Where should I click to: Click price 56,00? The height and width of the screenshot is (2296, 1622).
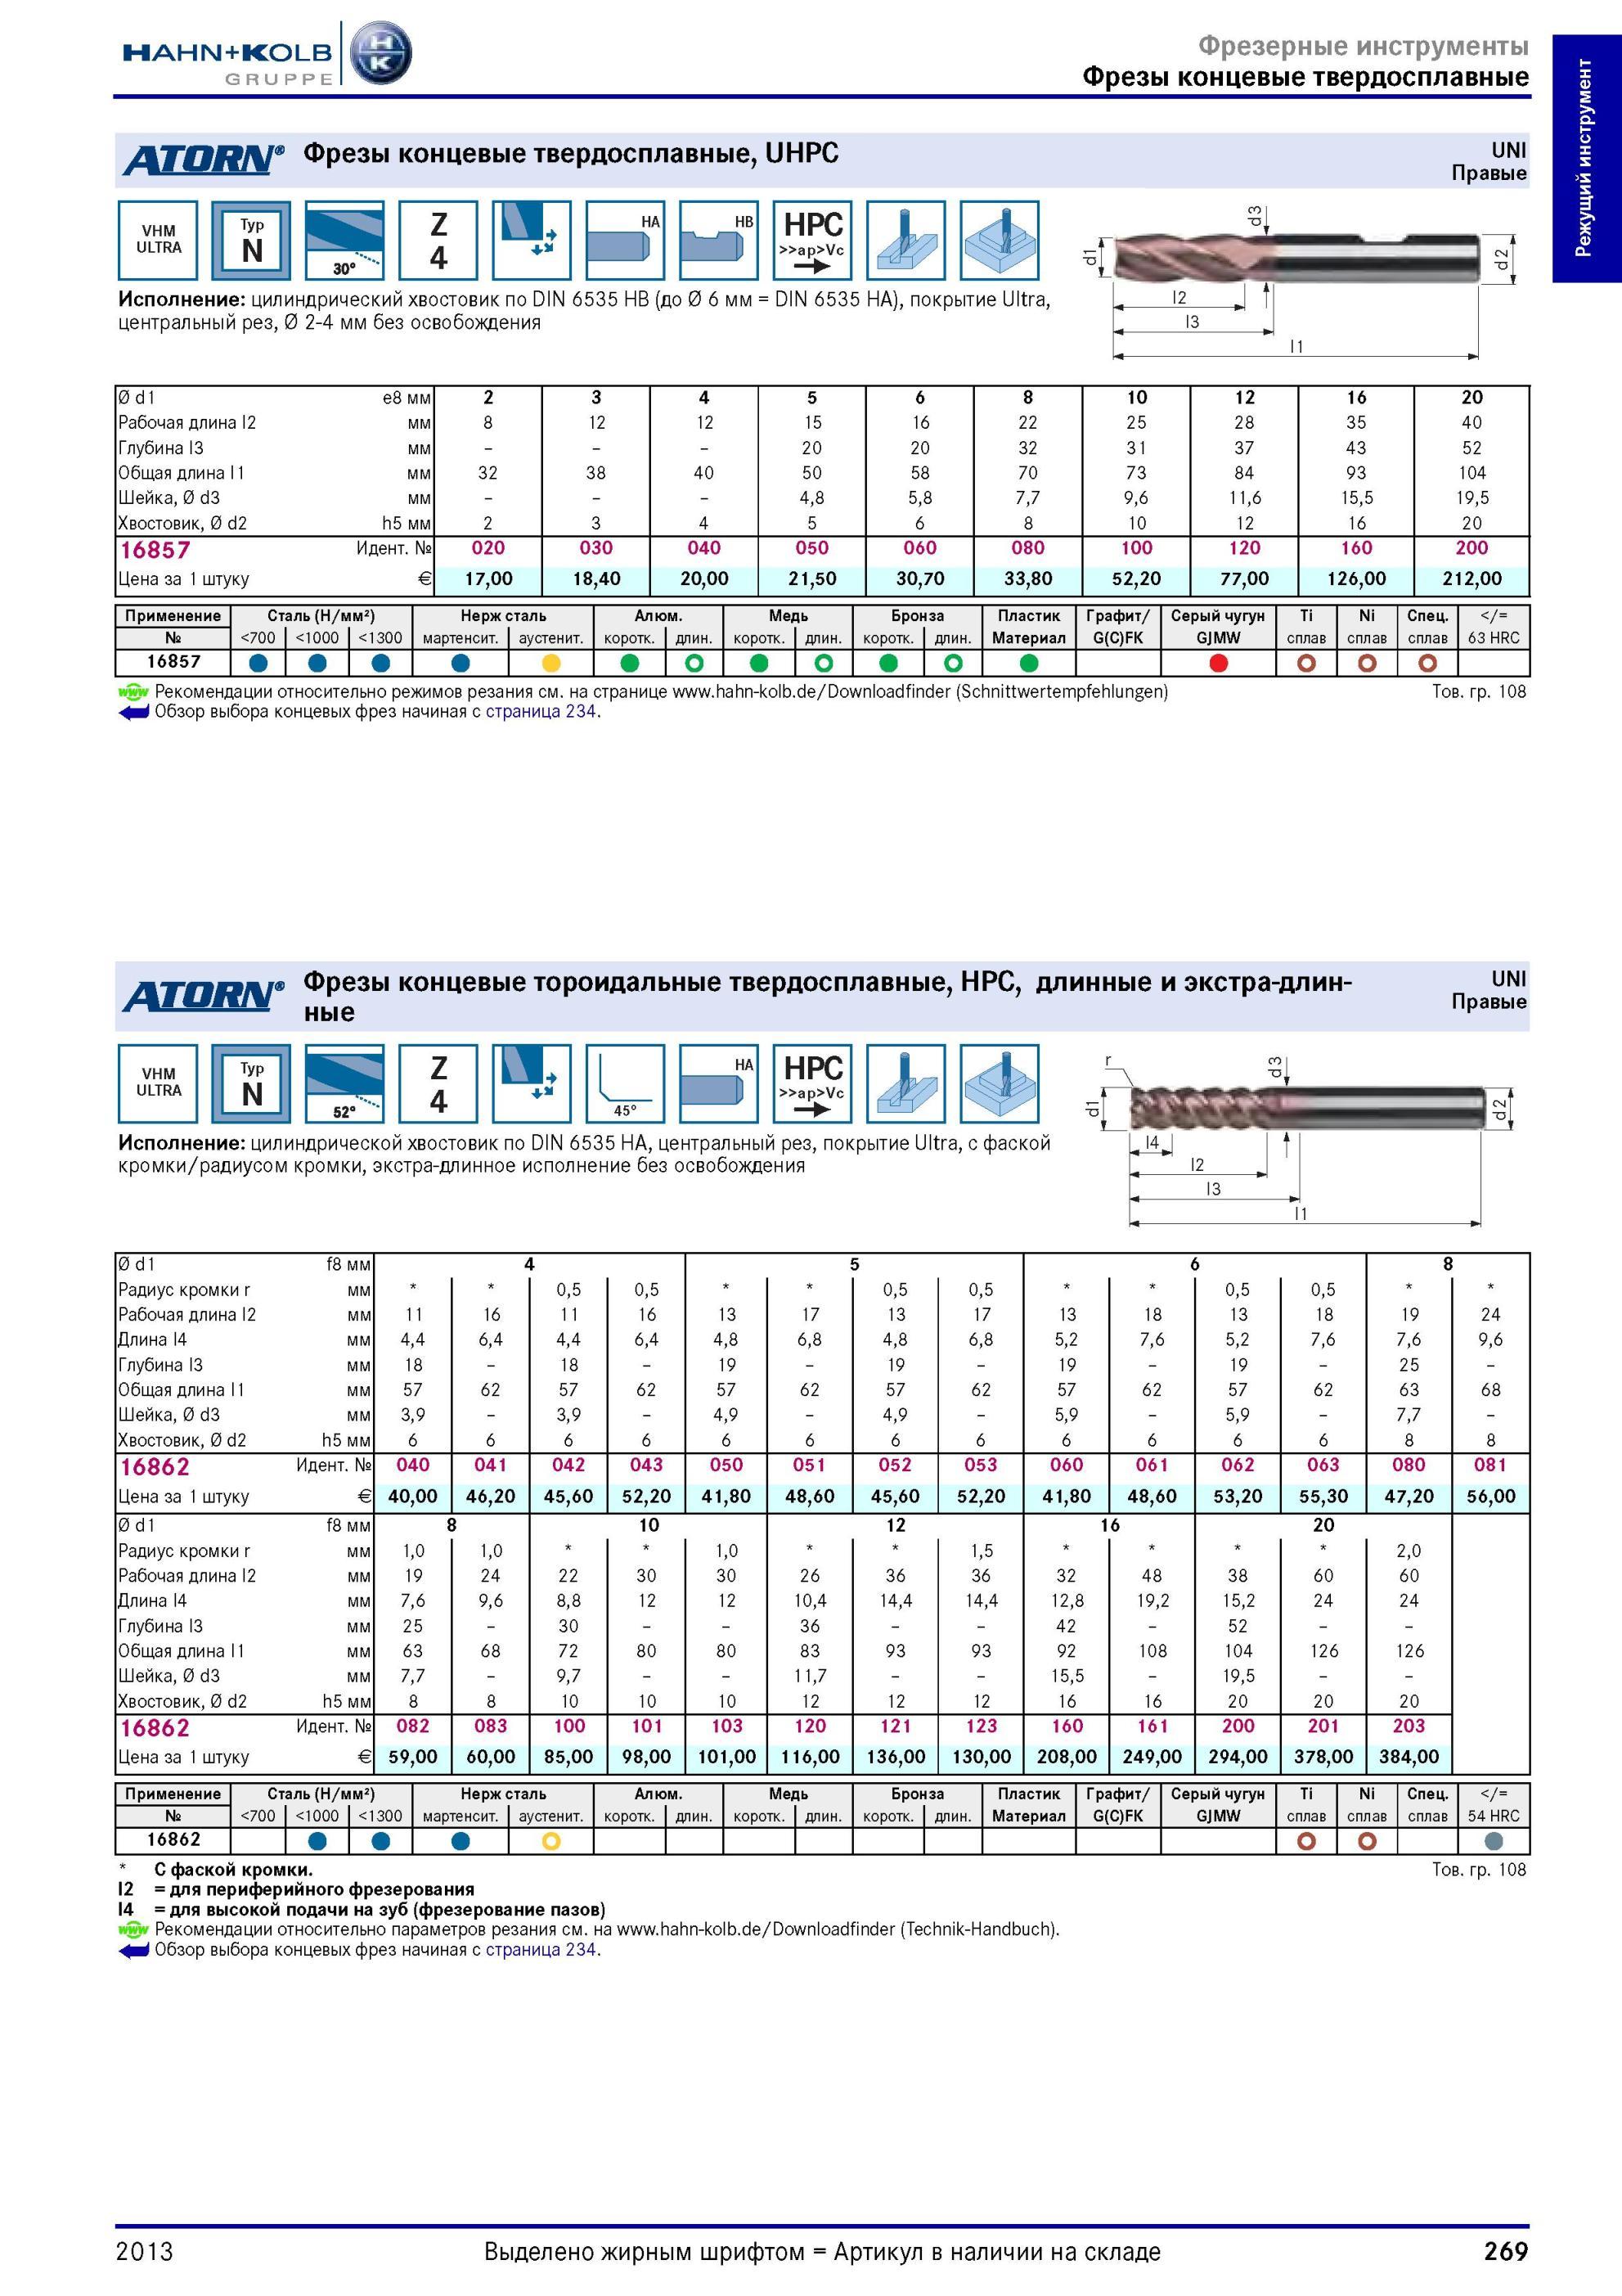(1490, 1497)
